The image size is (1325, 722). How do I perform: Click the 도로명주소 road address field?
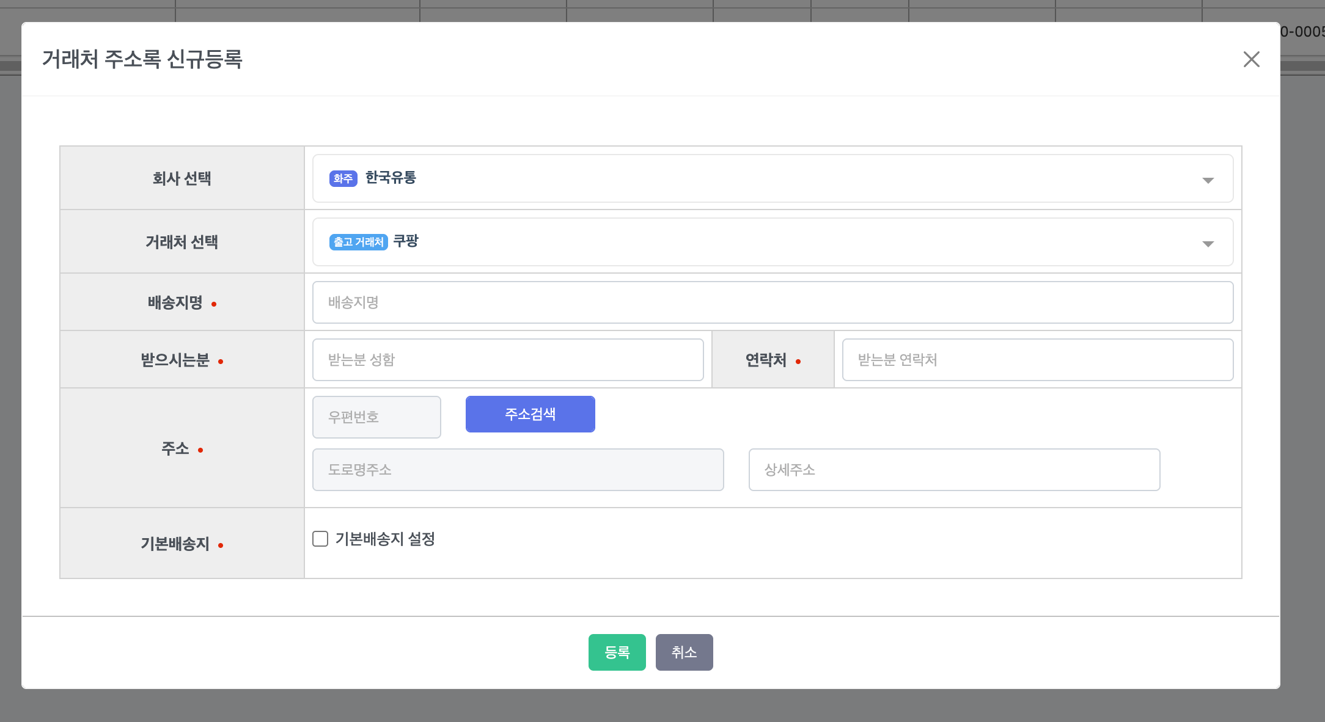(x=518, y=470)
